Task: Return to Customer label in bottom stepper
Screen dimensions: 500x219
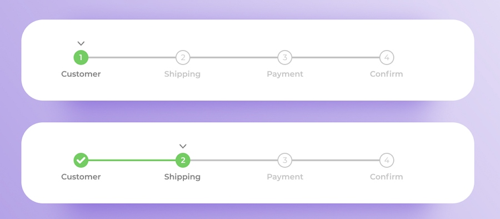Action: [x=81, y=177]
